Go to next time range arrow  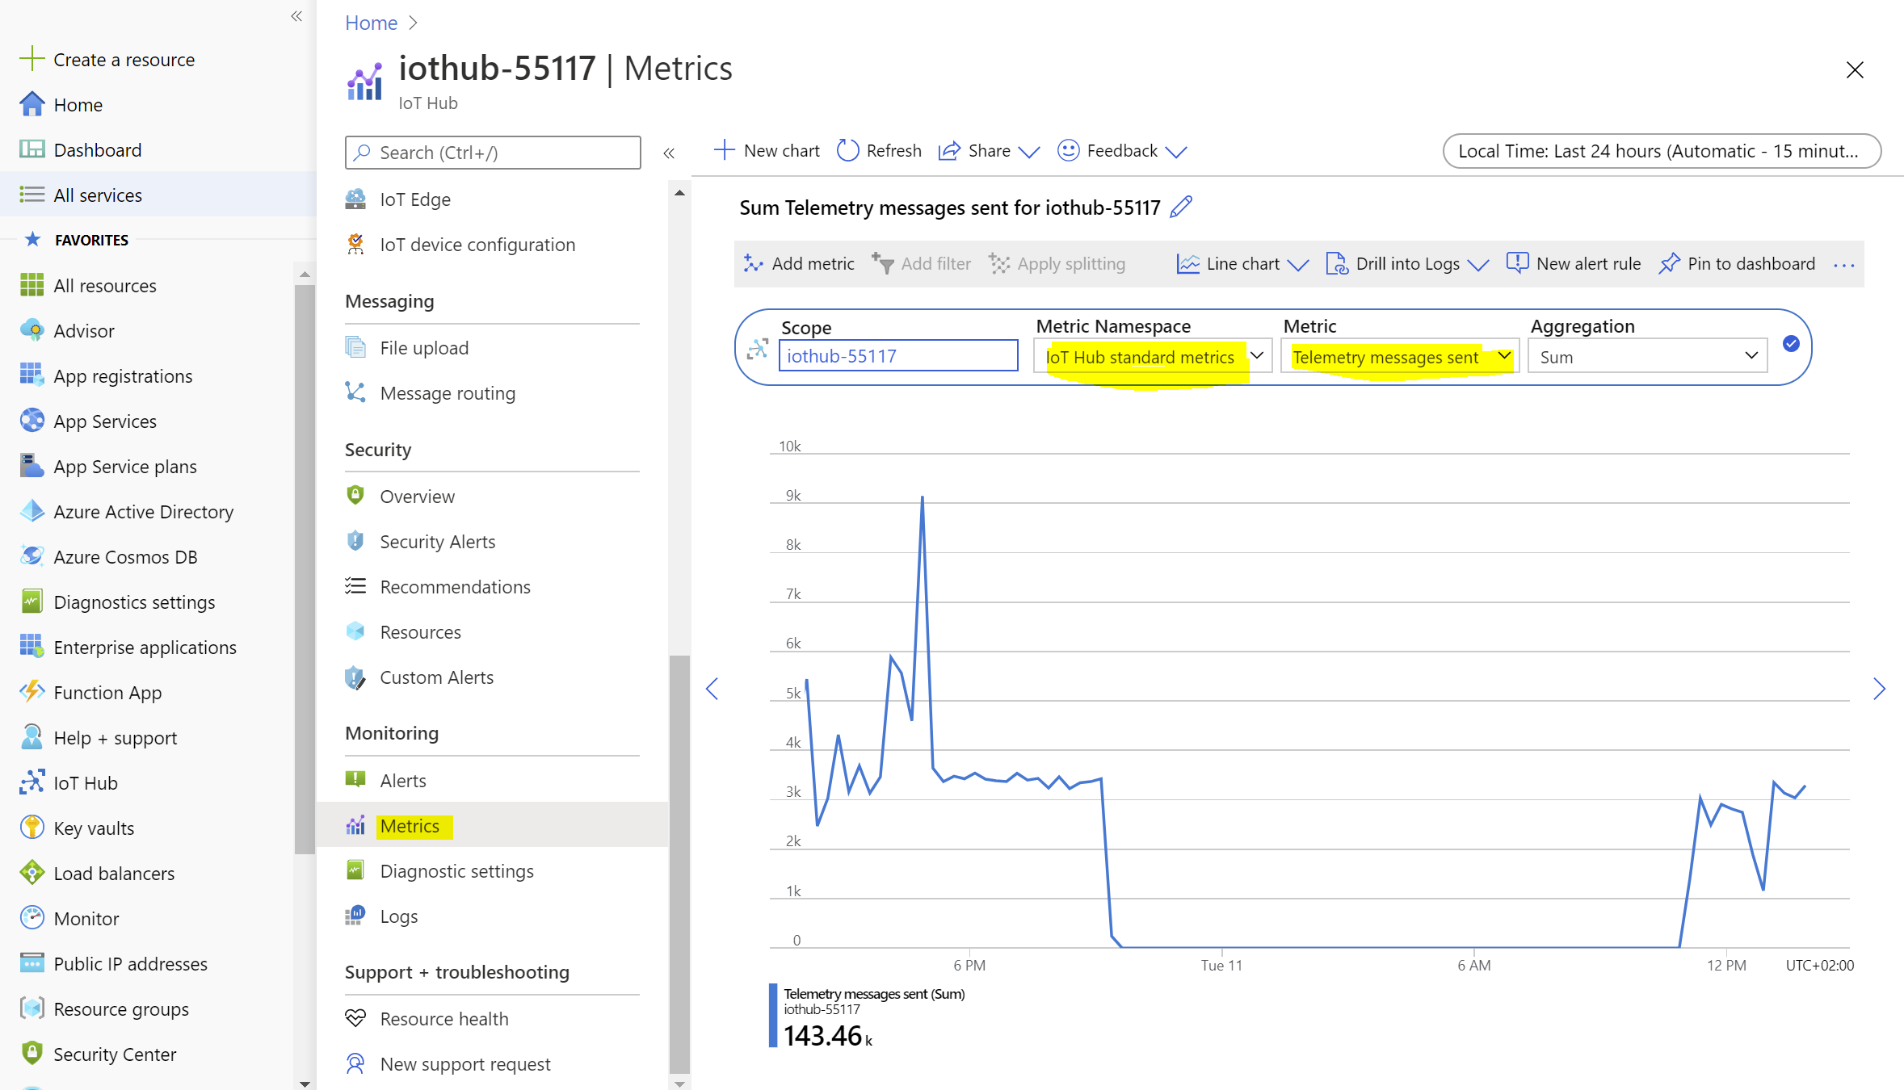pyautogui.click(x=1880, y=689)
